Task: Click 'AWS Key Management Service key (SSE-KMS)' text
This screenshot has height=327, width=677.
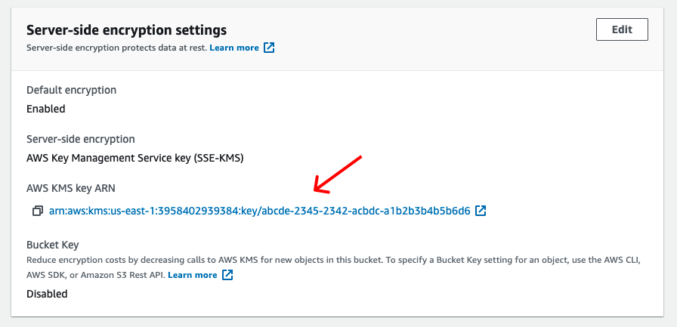Action: click(135, 158)
